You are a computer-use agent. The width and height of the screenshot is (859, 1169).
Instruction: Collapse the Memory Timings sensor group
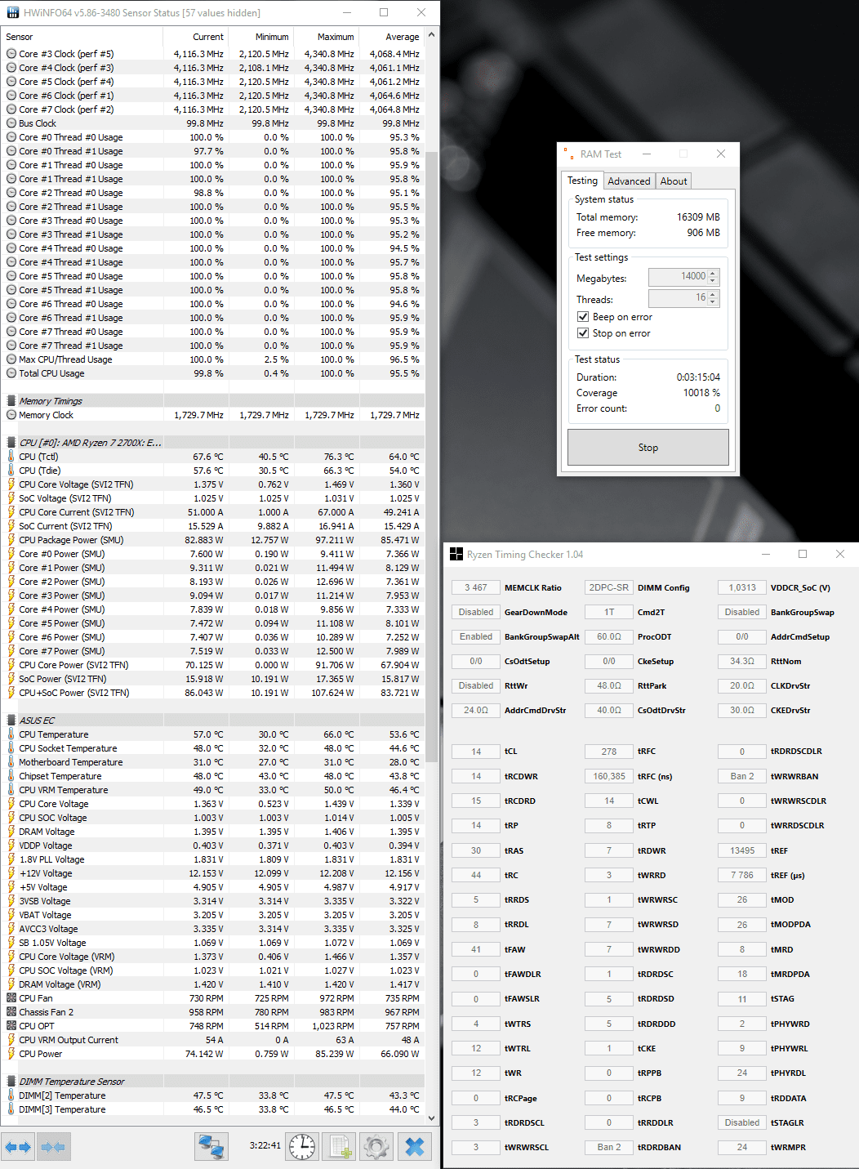click(x=11, y=401)
